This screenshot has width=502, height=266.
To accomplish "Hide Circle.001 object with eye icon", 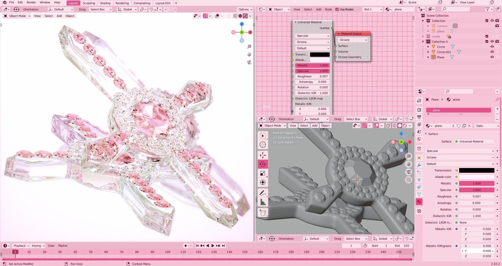I will point(492,52).
